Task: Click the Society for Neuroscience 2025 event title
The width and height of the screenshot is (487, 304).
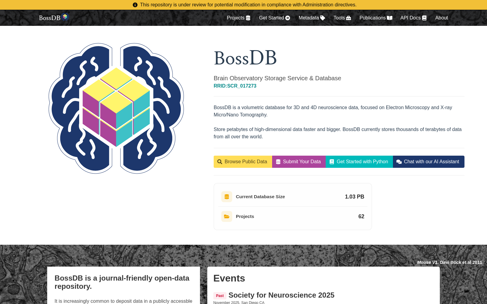Action: tap(281, 295)
